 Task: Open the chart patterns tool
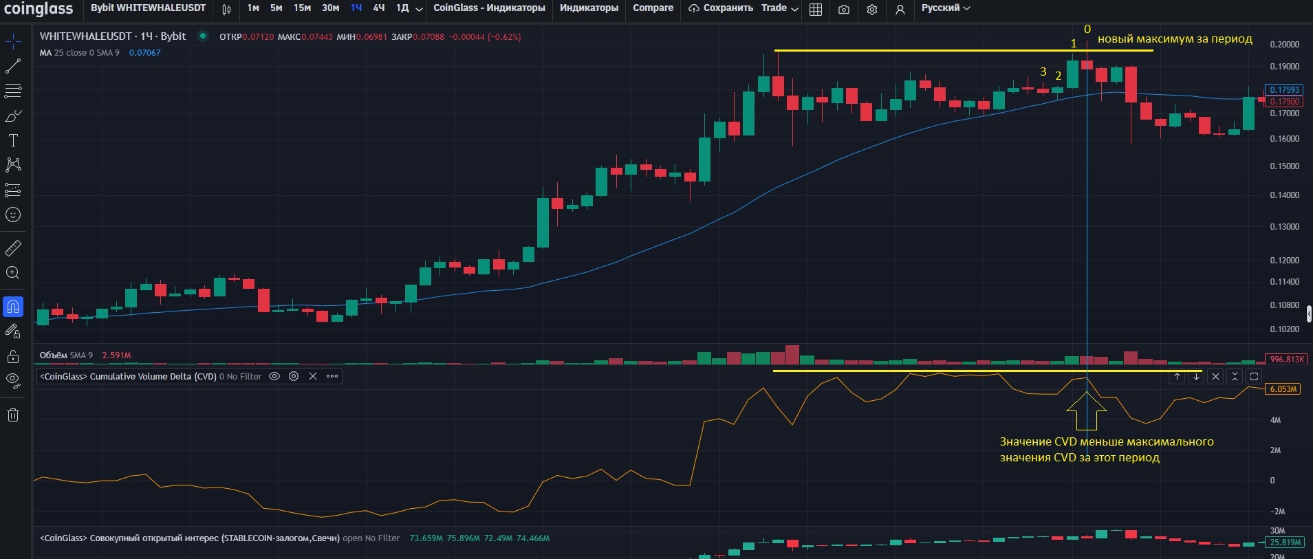point(13,165)
